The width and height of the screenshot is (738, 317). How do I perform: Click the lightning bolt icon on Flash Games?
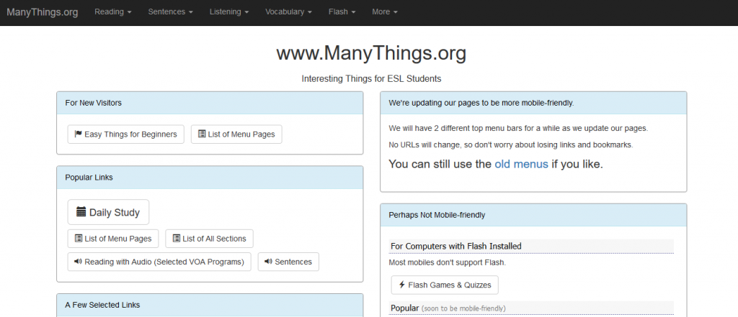point(402,285)
